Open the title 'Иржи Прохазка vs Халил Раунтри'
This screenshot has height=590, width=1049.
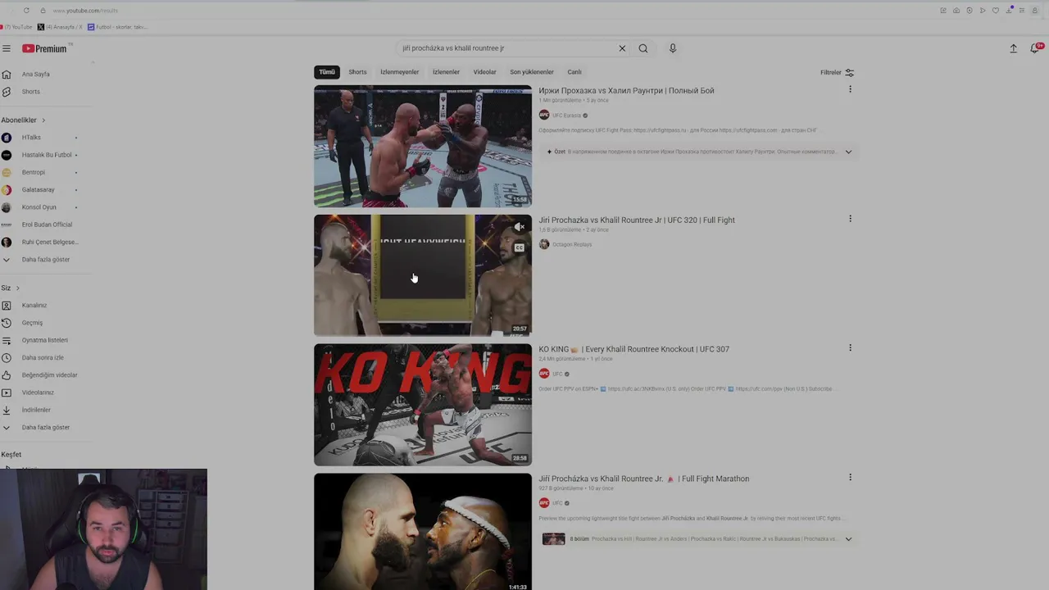click(626, 91)
